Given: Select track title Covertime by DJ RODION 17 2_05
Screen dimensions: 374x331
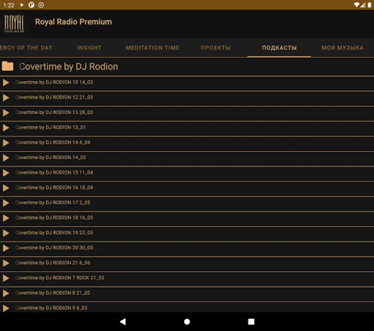Looking at the screenshot, I should (53, 203).
